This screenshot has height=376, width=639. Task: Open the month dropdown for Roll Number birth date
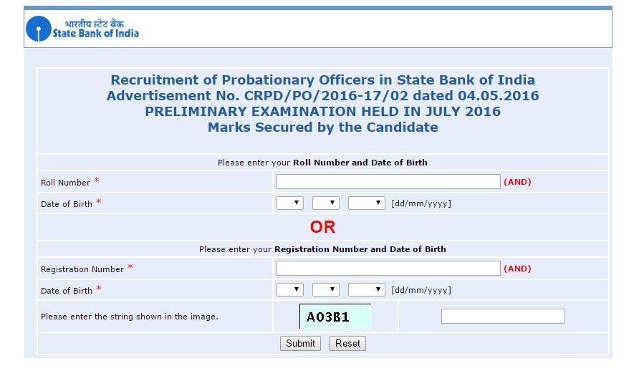tap(326, 203)
